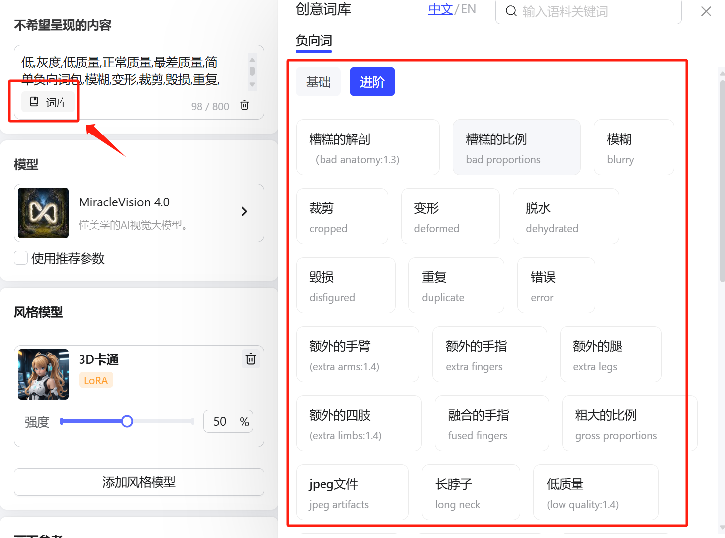Click the 添加风格模型 button
Image resolution: width=725 pixels, height=538 pixels.
pyautogui.click(x=139, y=482)
